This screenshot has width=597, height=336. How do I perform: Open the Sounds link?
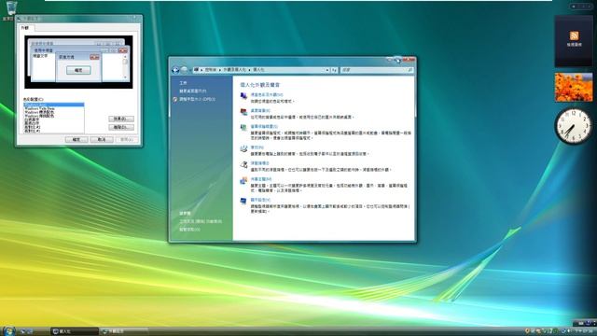pyautogui.click(x=257, y=147)
